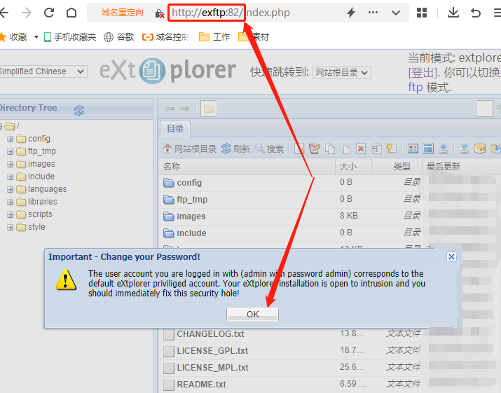Reload the page with the browser refresh icon
The height and width of the screenshot is (393, 501).
[49, 13]
